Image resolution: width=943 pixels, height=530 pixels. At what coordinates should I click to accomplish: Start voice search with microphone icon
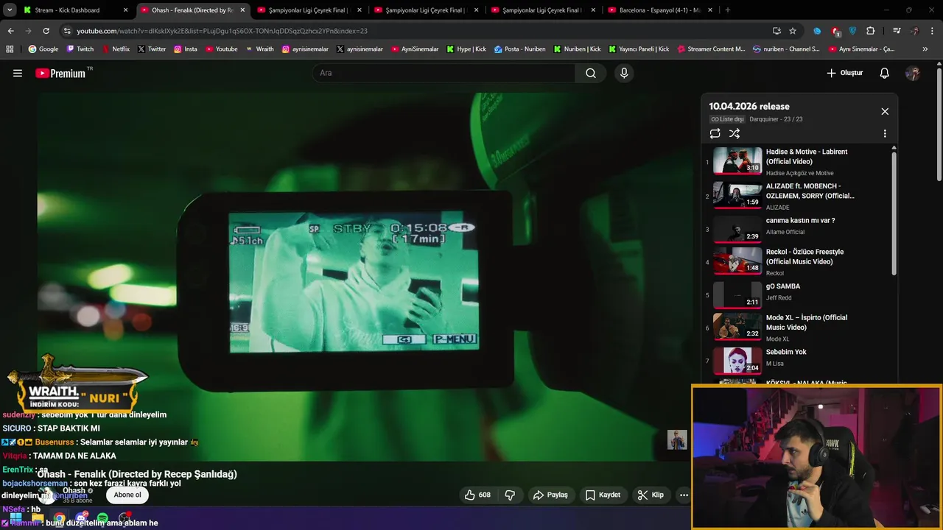point(624,73)
